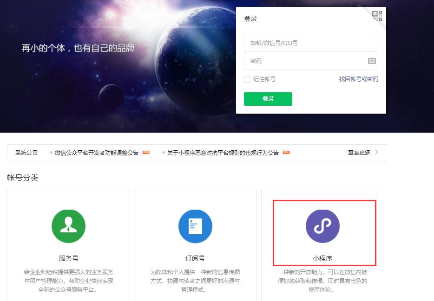
Task: Focus the 邮箱/微信号/QQ号 input field
Action: coord(311,43)
